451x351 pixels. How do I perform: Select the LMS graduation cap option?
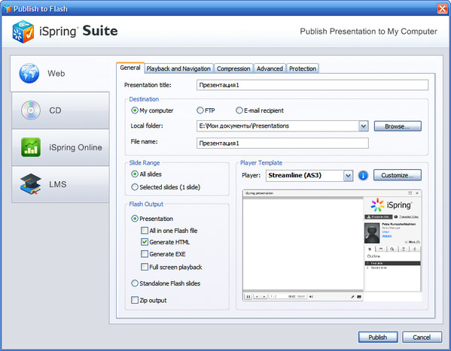pyautogui.click(x=60, y=184)
